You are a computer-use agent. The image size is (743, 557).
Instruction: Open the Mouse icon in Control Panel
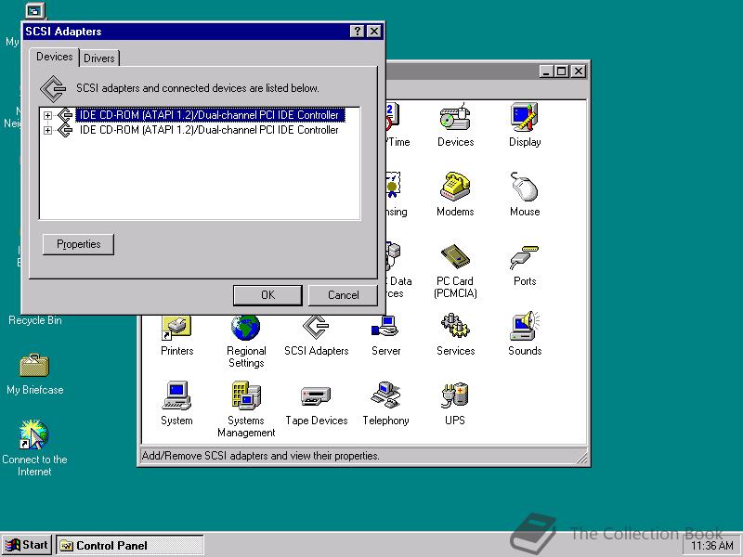coord(525,195)
